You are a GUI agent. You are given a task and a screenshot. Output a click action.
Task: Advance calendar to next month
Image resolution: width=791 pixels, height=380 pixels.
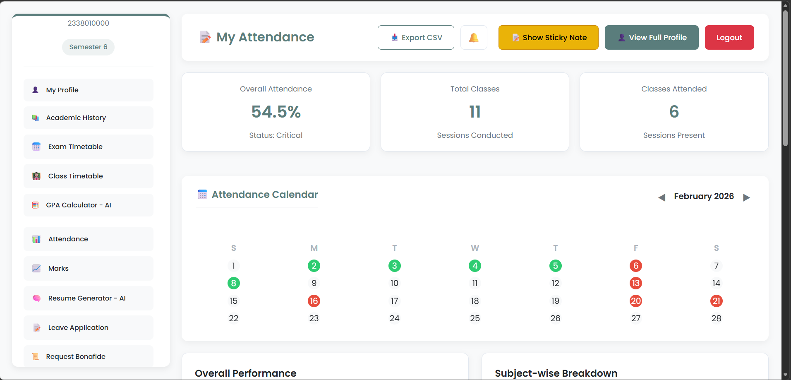click(x=746, y=197)
